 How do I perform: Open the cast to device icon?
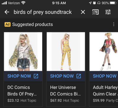(95, 12)
